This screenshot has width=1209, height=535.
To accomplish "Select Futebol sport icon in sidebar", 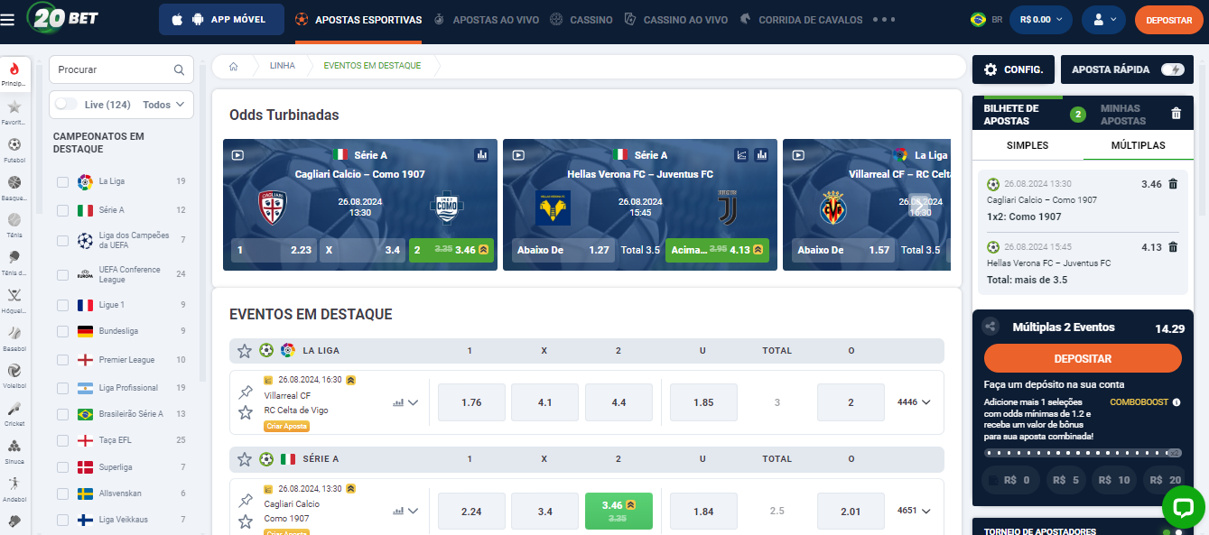I will click(x=14, y=144).
